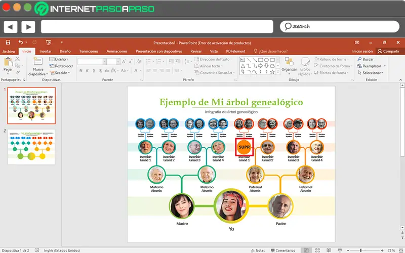Open the Sección dropdown

click(x=60, y=73)
